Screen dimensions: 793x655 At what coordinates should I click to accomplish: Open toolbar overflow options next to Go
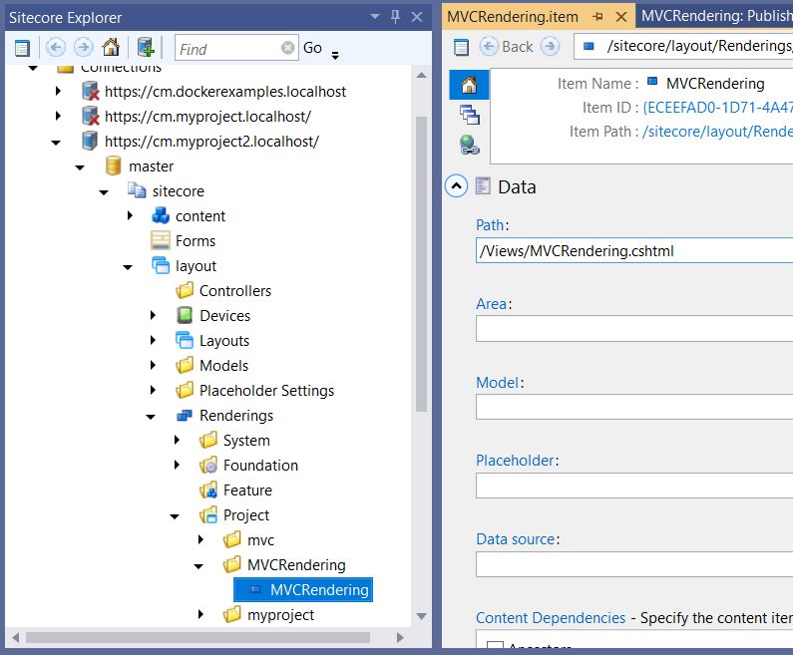335,55
